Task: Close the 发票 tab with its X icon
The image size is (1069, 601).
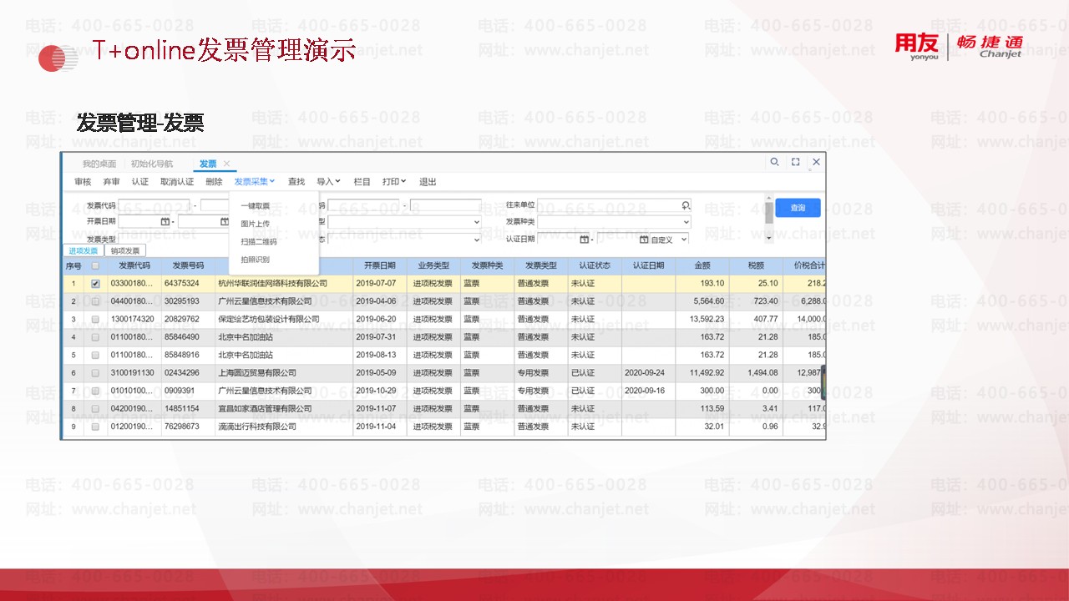Action: pyautogui.click(x=226, y=164)
